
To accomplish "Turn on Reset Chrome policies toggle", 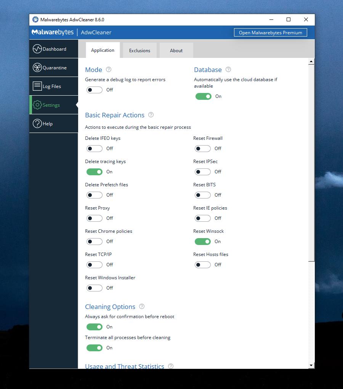I will click(94, 242).
